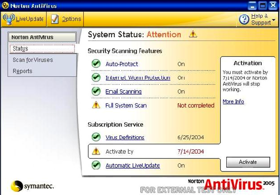
Task: Click the green check beside Email Scanning
Action: [96, 91]
